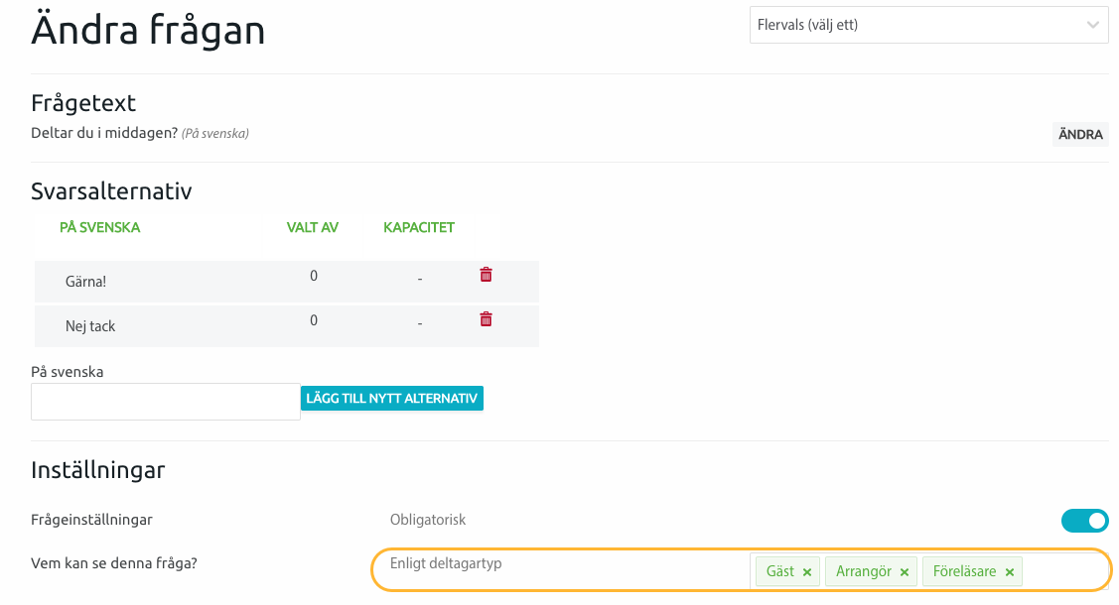Click the capacity dash for "Nej tack"

point(420,324)
